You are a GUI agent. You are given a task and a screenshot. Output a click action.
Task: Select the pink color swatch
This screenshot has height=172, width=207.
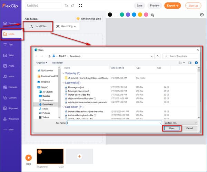coord(146,15)
